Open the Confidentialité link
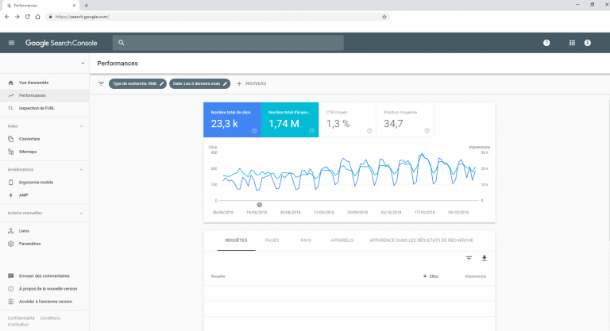 [x=21, y=318]
